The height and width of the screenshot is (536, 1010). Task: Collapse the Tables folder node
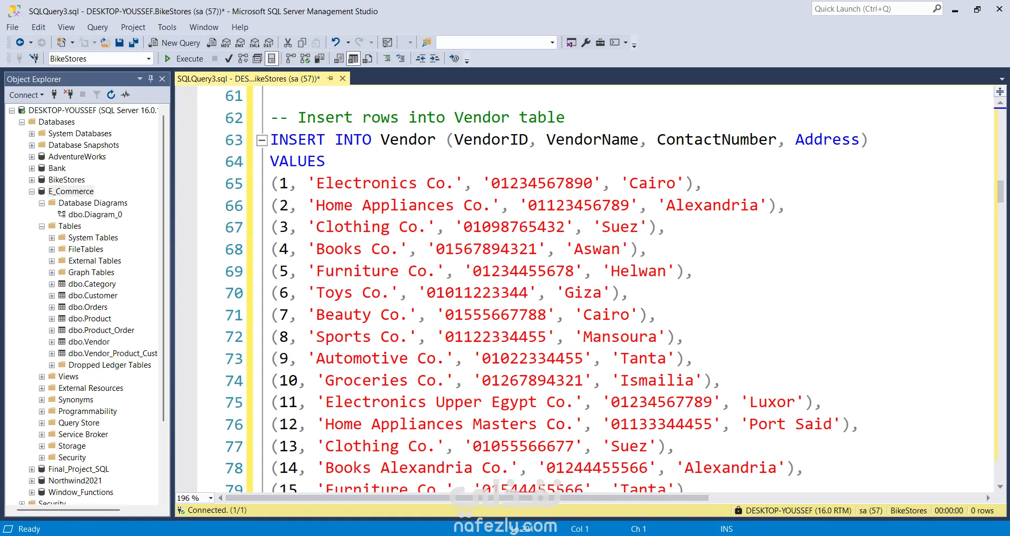point(42,226)
